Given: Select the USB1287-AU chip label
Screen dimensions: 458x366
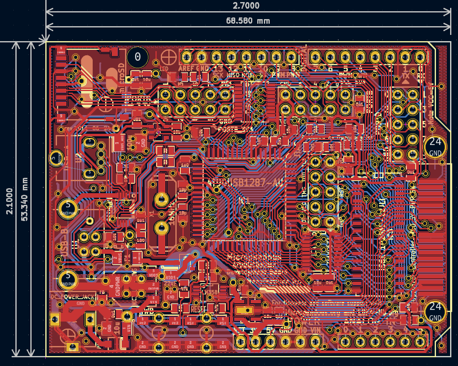Looking at the screenshot, I should click(x=256, y=183).
